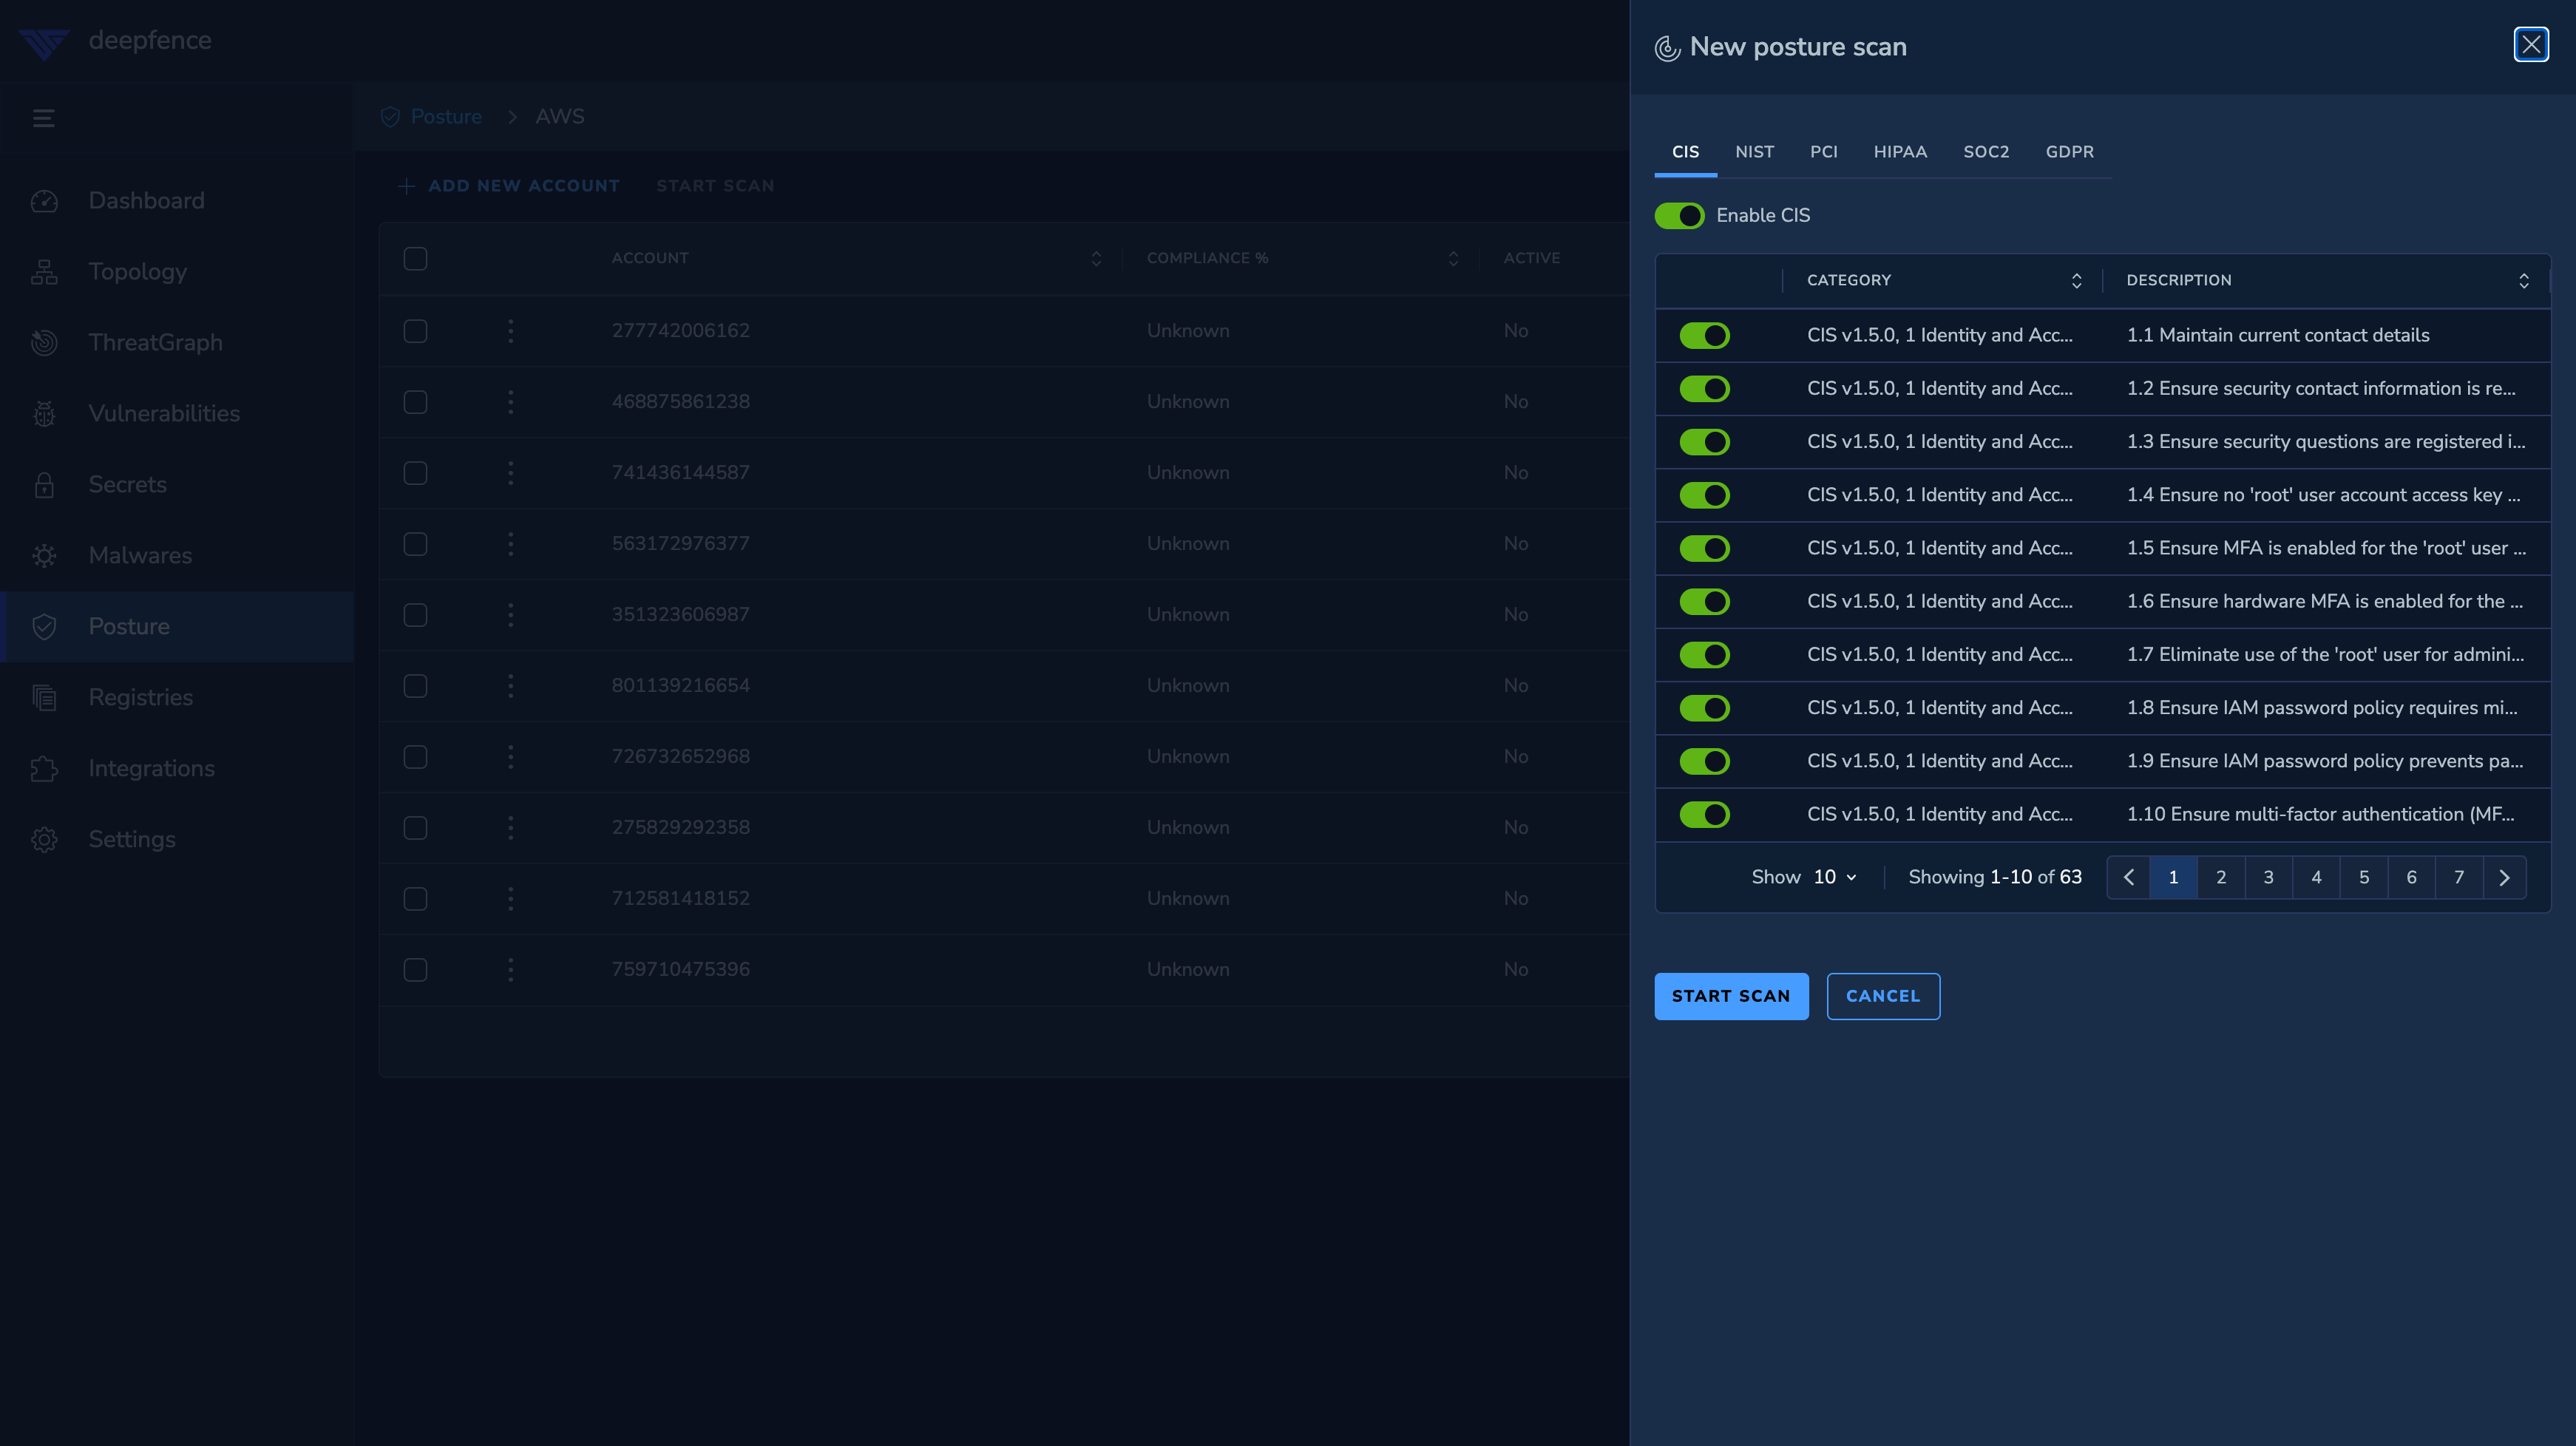Click the breadcrumb Posture shield icon
This screenshot has width=2576, height=1446.
point(391,117)
